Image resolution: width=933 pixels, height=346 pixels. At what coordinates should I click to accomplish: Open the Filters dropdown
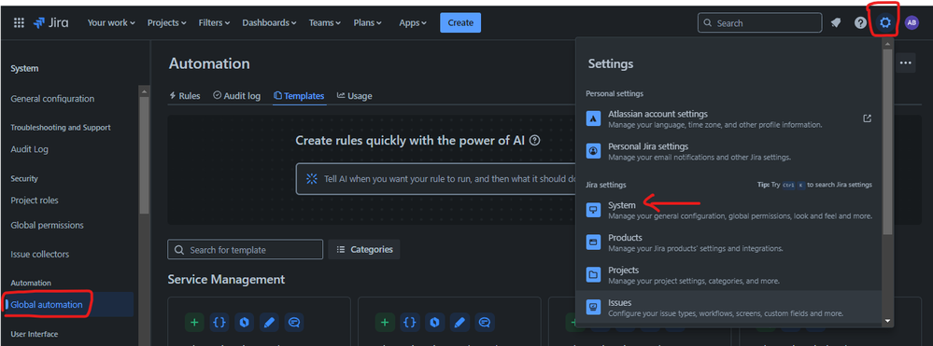point(214,22)
